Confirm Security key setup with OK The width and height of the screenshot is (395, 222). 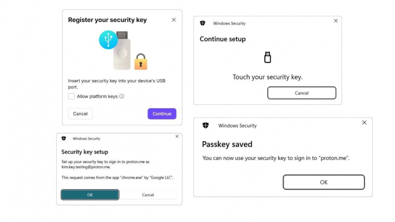(x=90, y=195)
